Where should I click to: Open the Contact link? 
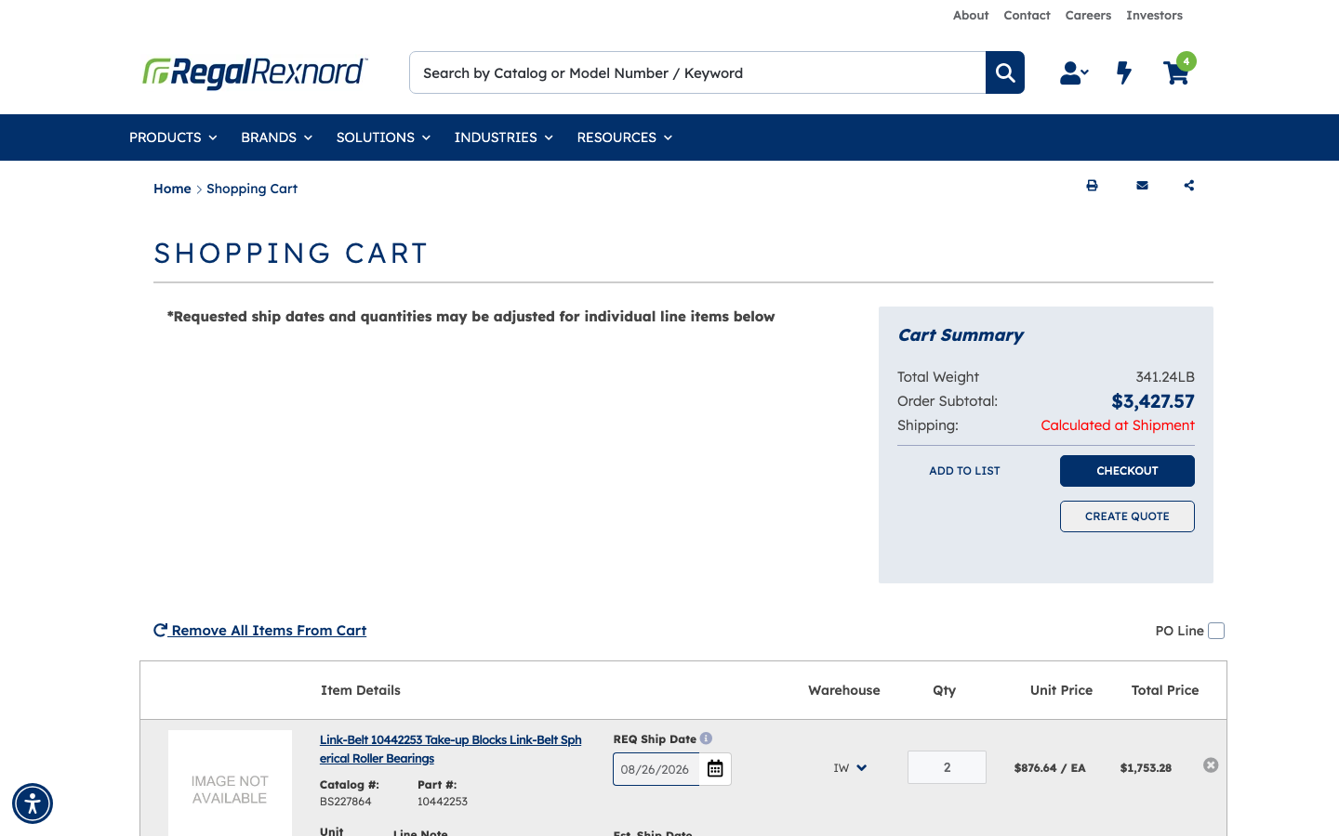(x=1027, y=15)
